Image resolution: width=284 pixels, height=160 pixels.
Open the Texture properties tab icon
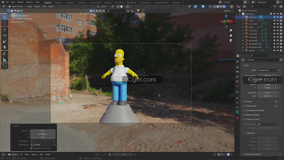click(237, 118)
